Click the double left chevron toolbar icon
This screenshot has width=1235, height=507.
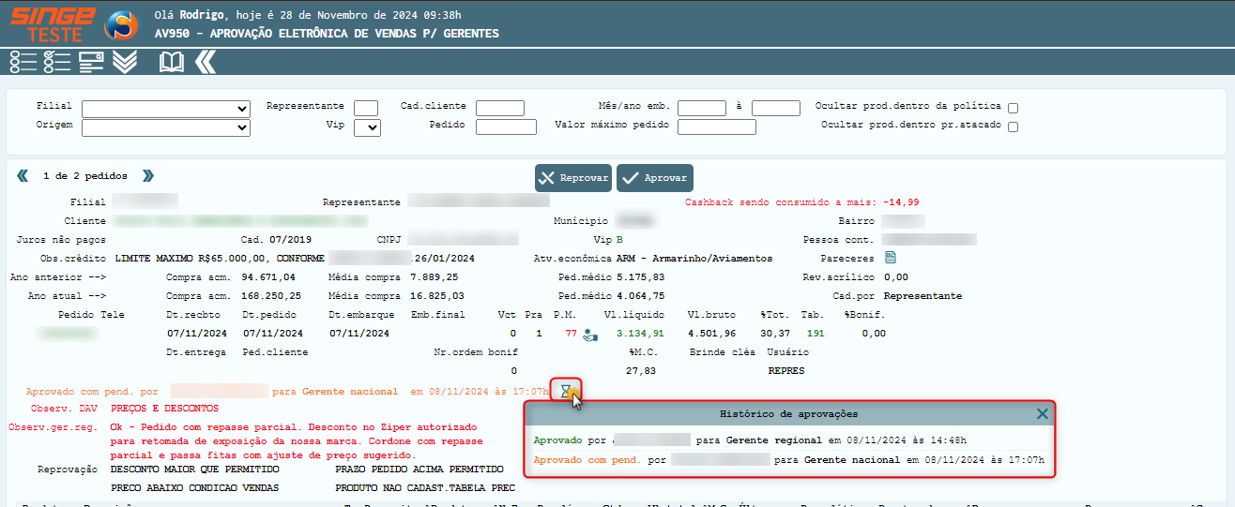[206, 62]
